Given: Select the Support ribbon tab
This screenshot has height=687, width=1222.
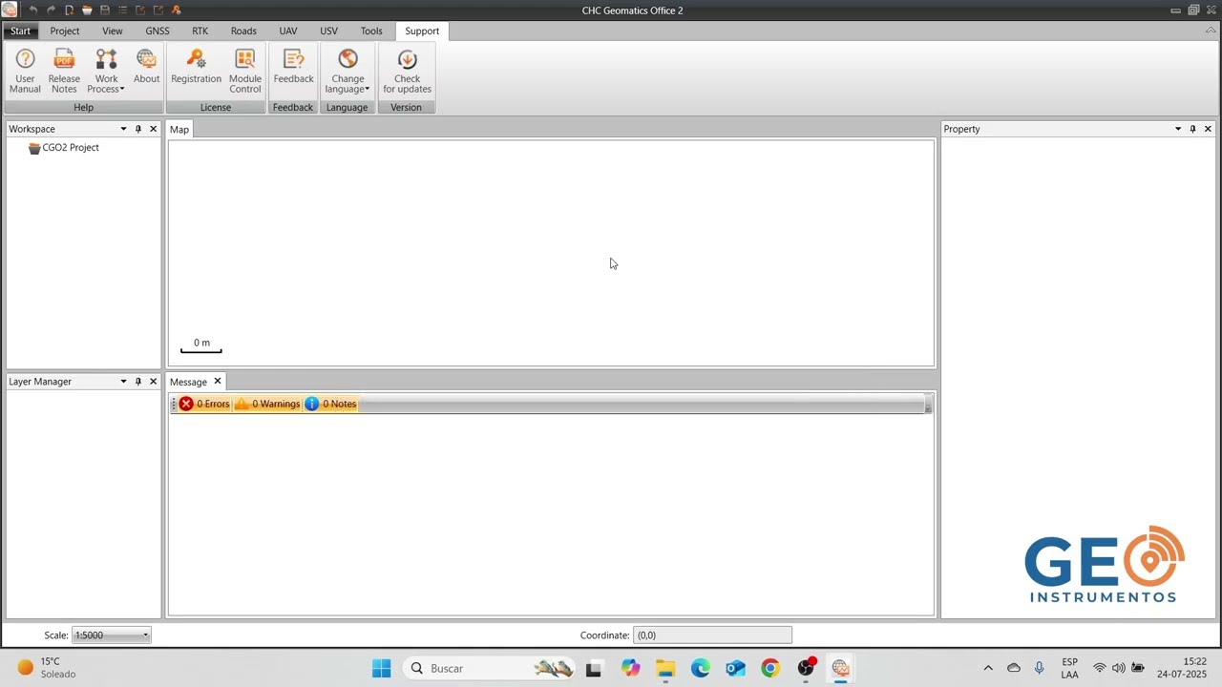Looking at the screenshot, I should [422, 31].
